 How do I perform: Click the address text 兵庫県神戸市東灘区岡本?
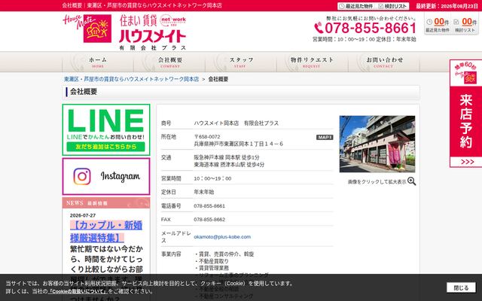(x=238, y=144)
